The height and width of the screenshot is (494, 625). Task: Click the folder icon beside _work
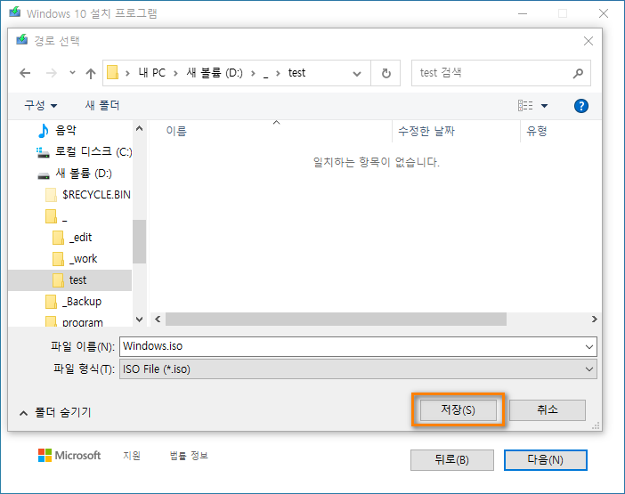[x=58, y=258]
